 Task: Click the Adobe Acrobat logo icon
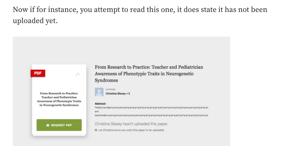click(x=78, y=74)
